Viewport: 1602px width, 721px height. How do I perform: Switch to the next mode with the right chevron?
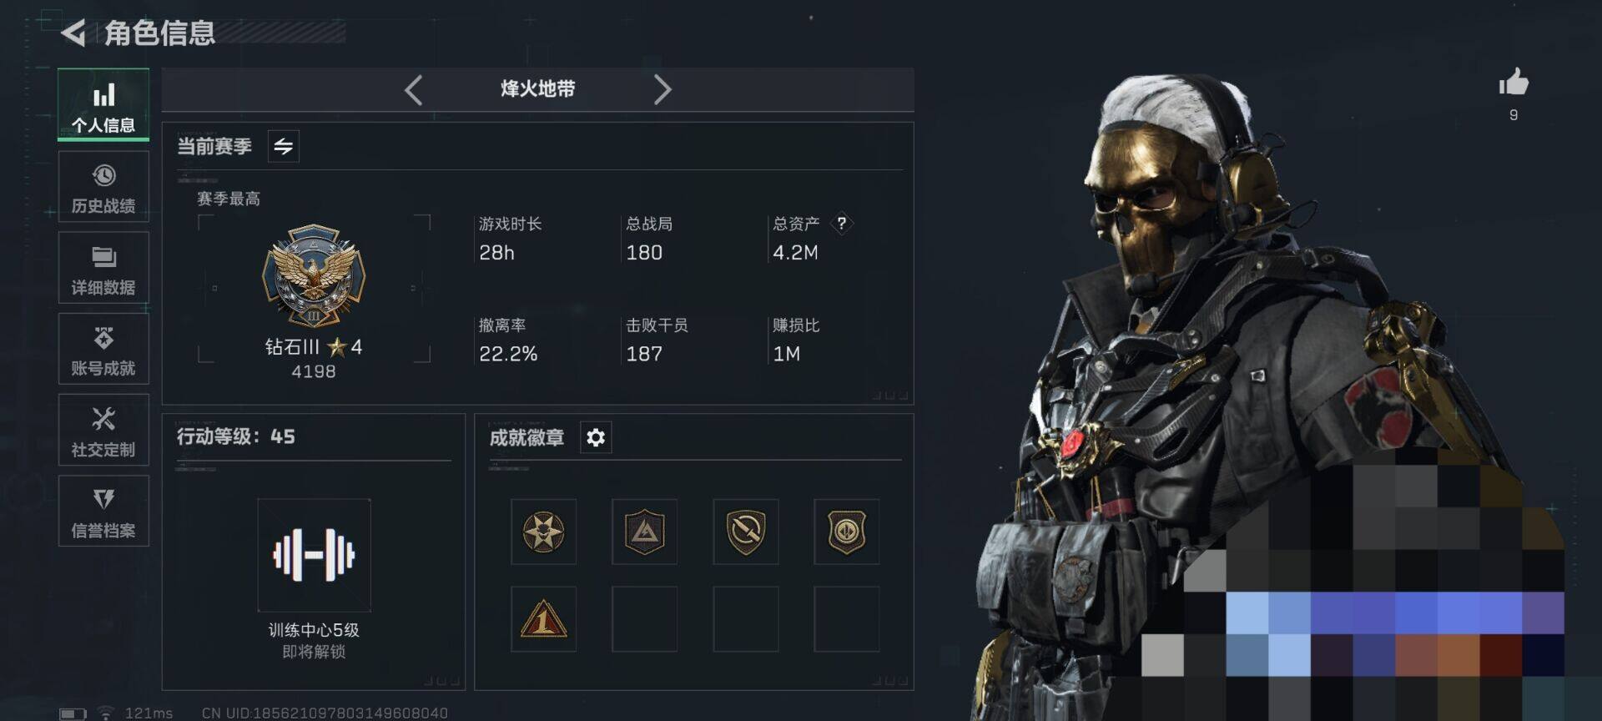(x=662, y=89)
